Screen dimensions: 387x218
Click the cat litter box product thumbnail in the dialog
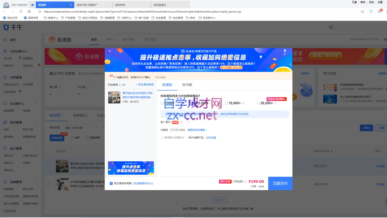[x=114, y=97]
